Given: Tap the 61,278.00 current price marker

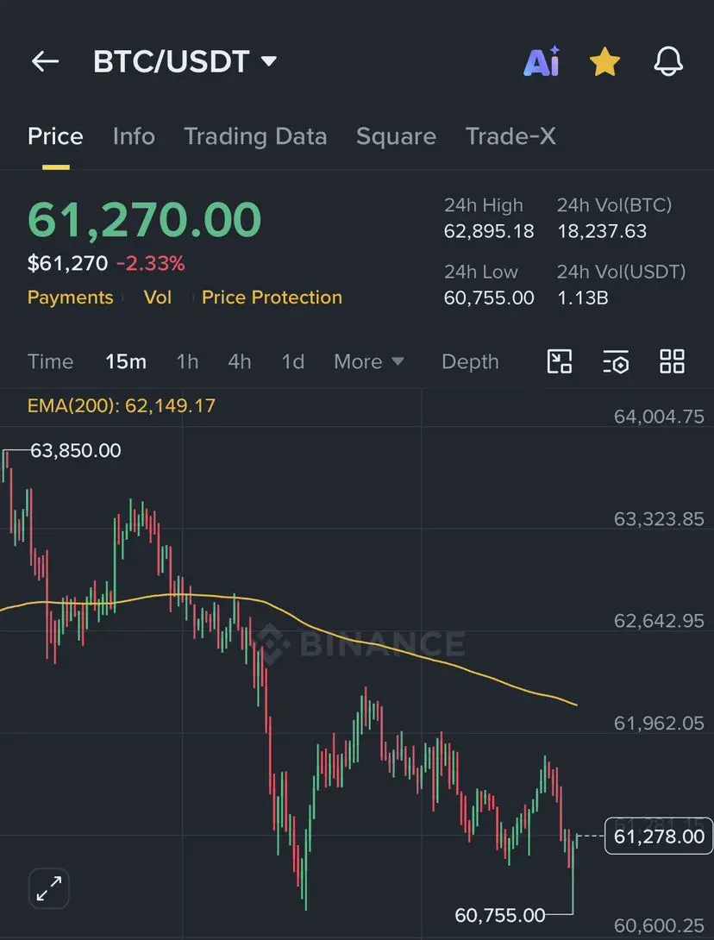Looking at the screenshot, I should pyautogui.click(x=659, y=837).
